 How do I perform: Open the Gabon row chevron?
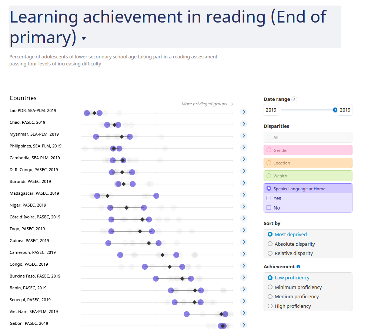coord(244,325)
